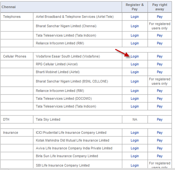This screenshot has height=170, width=175.
Task: Open Login for SBI Life Insurance Company
Action: tap(135, 165)
